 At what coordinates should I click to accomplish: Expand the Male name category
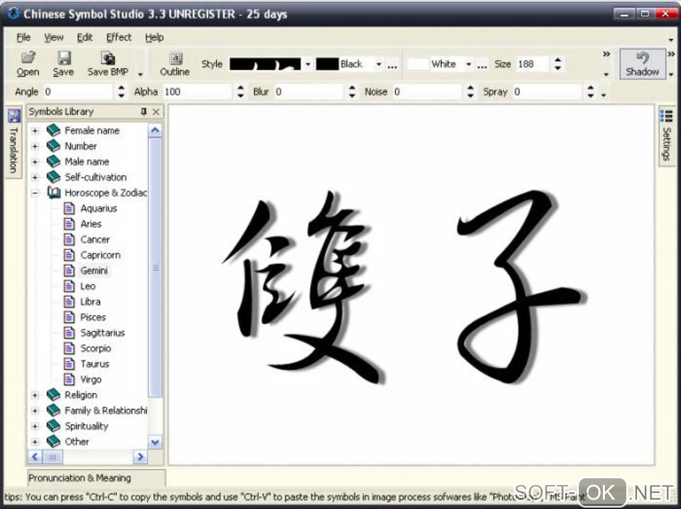(35, 162)
